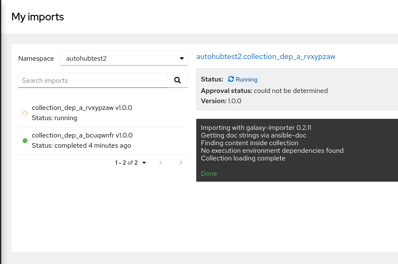Click the My imports page heading
The height and width of the screenshot is (264, 398).
tap(38, 17)
